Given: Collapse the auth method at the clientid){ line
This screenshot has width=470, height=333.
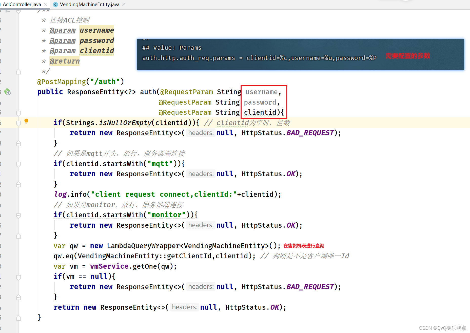Looking at the screenshot, I should click(x=18, y=113).
